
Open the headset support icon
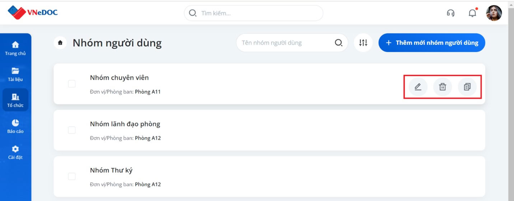tap(450, 13)
